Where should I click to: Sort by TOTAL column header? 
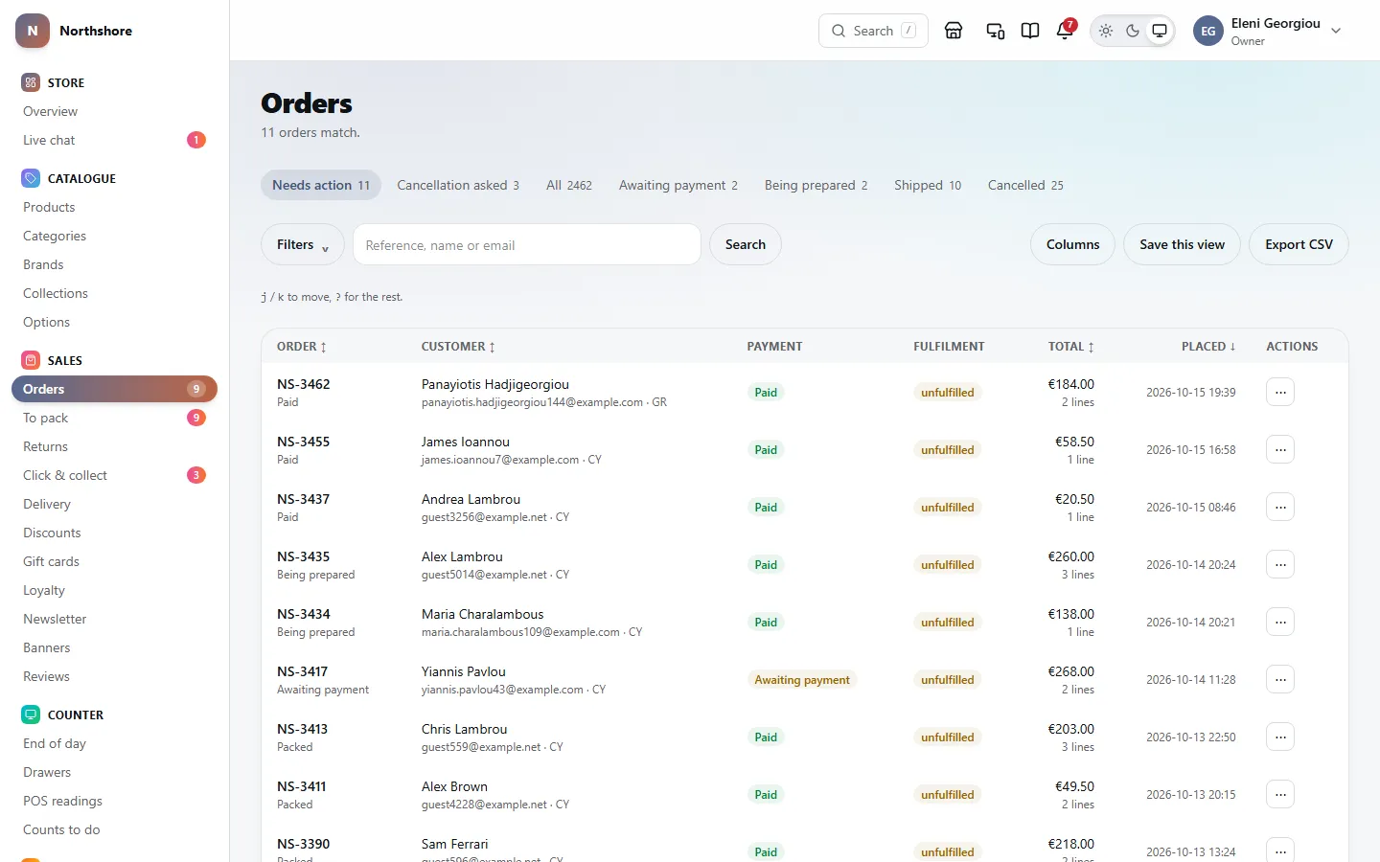(1070, 347)
